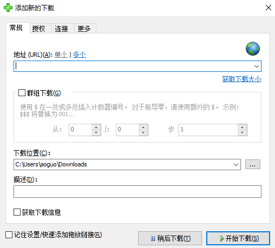Close the 添加新的下载 dialog
The image size is (275, 248).
coord(269,8)
